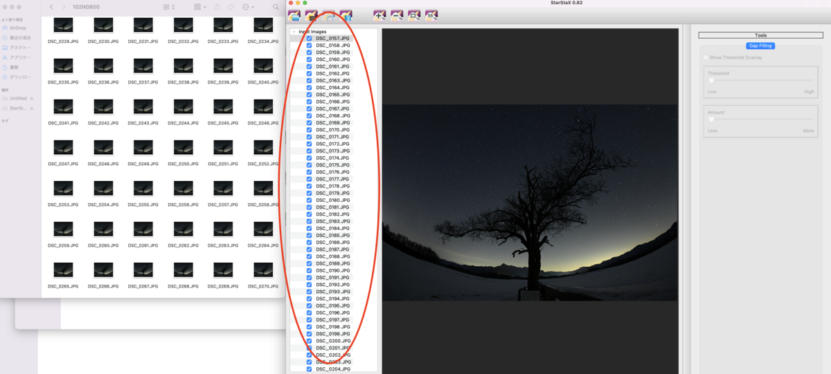
Task: Select the DSC_0193.JPG row name
Action: pos(333,292)
